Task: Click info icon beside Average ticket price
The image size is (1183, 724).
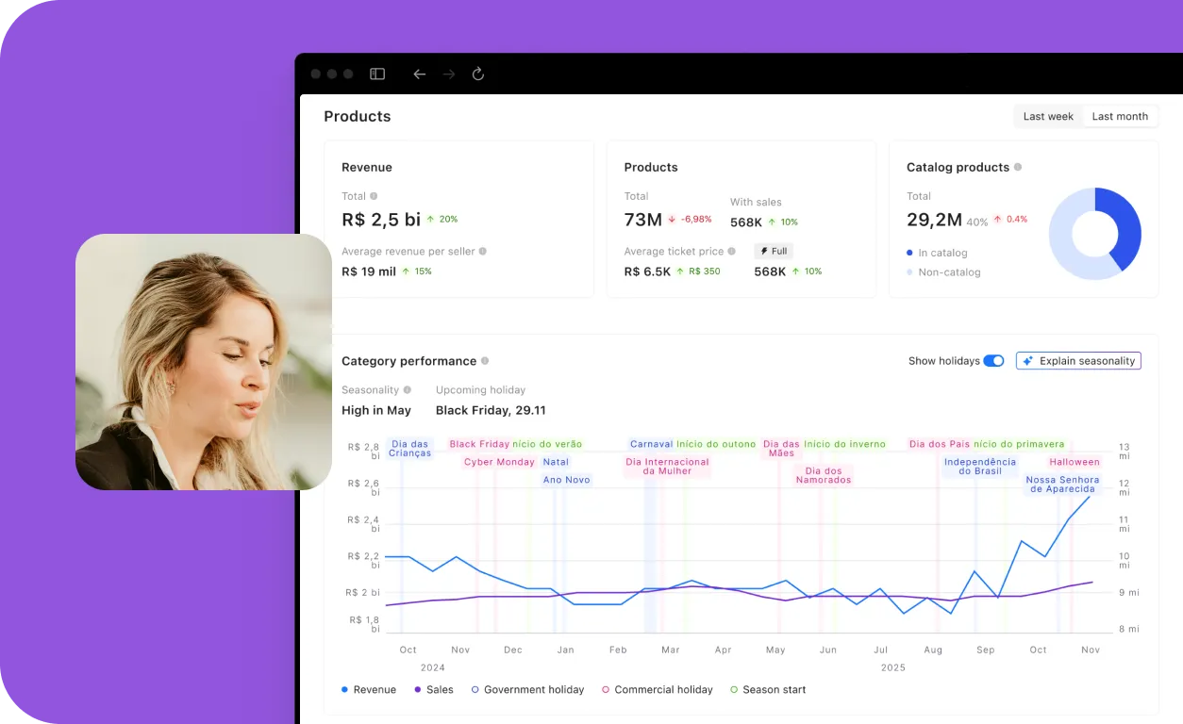Action: [x=732, y=252]
